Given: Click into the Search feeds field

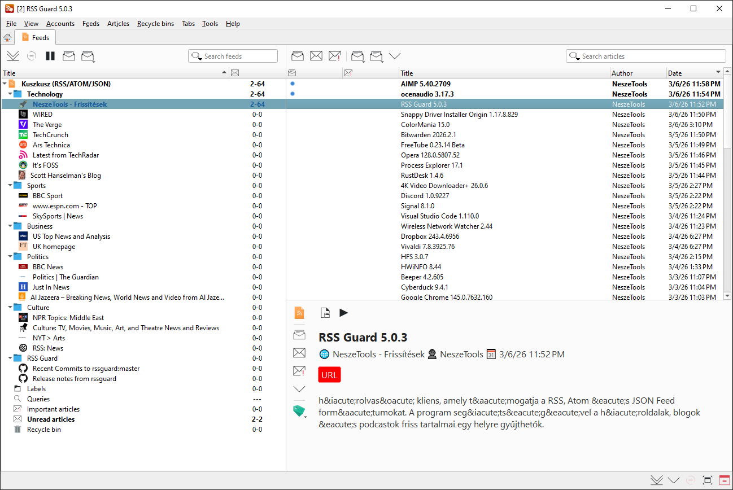Looking at the screenshot, I should click(x=233, y=56).
